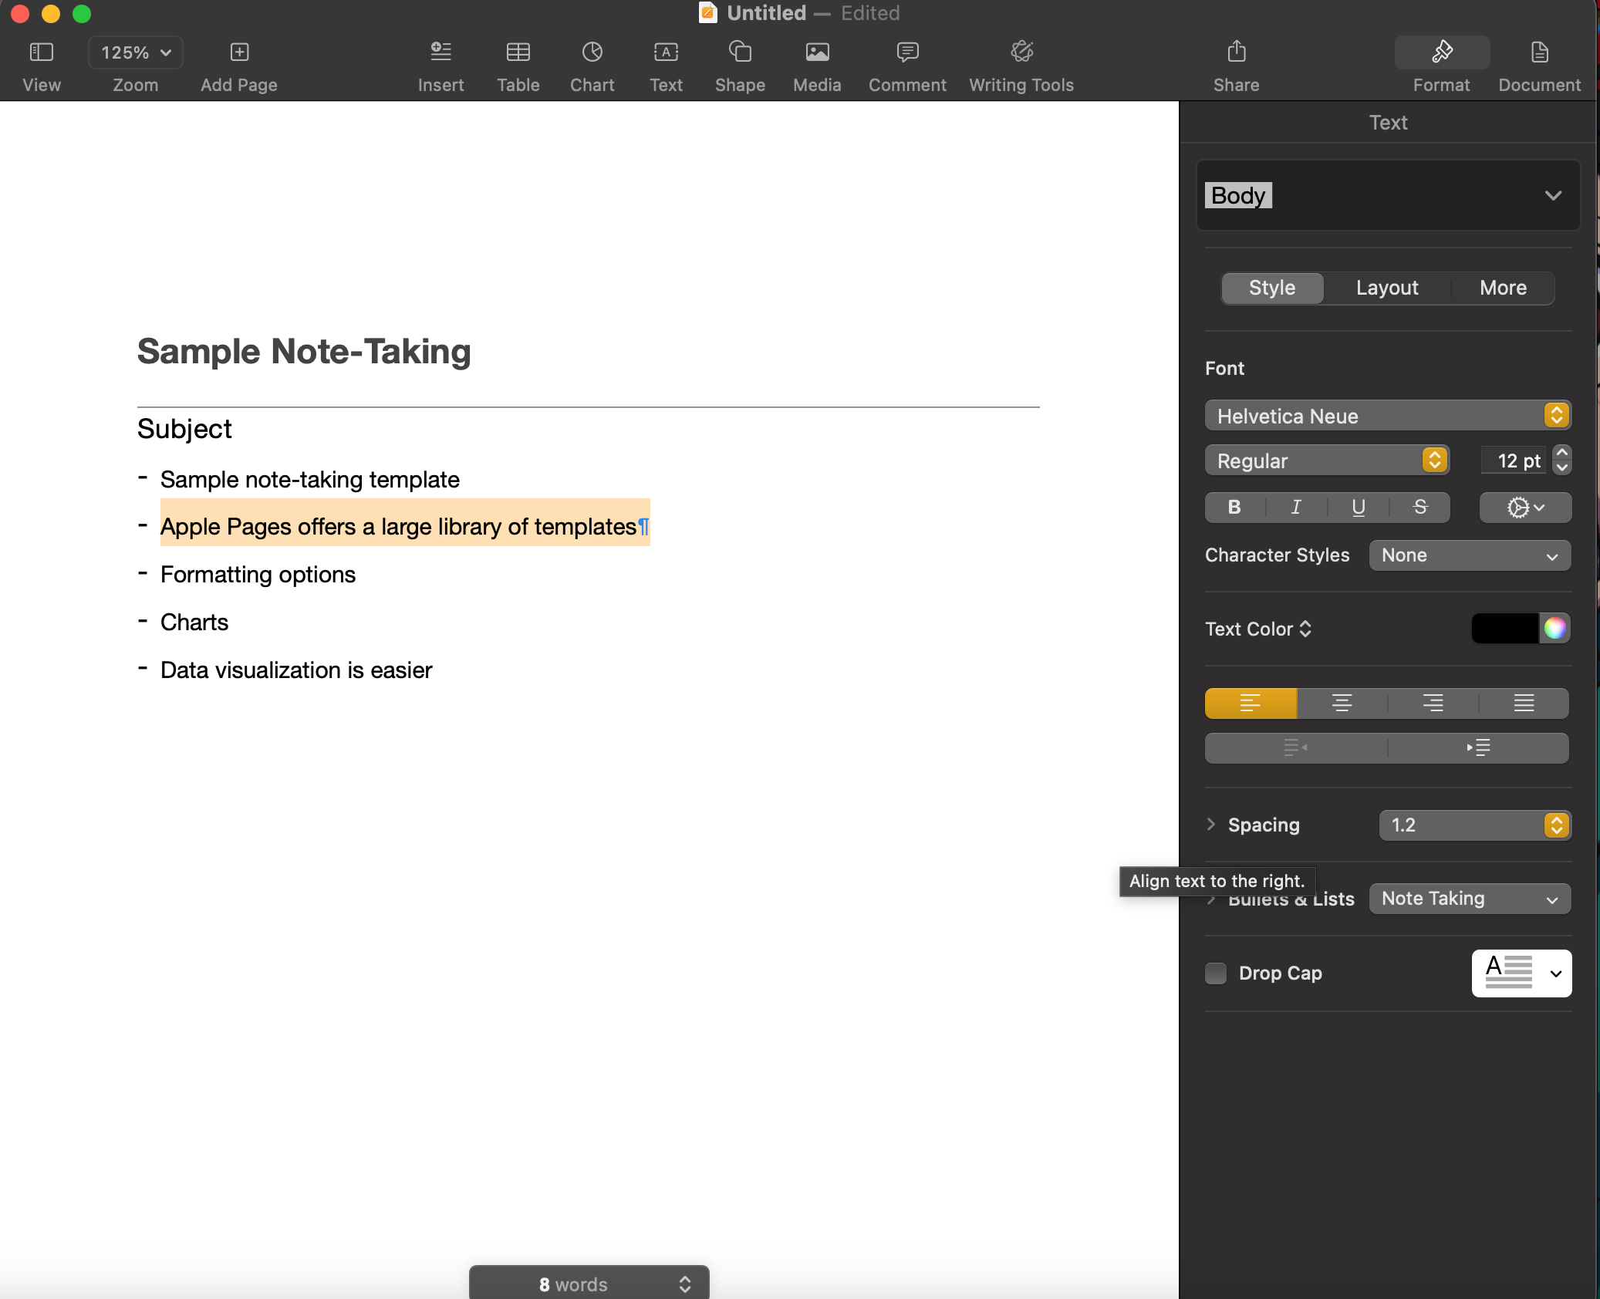The width and height of the screenshot is (1600, 1299).
Task: Click 'Formatting options' bullet
Action: point(258,575)
